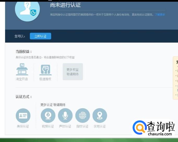Screen dimensions: 178x142
Task: Select the 视频认证 webcam icon
Action: [x=48, y=116]
